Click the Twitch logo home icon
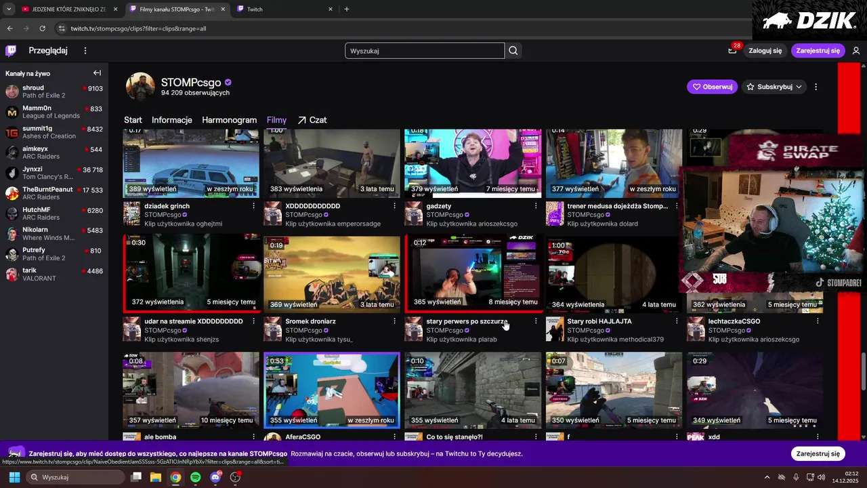The image size is (867, 488). (x=11, y=50)
